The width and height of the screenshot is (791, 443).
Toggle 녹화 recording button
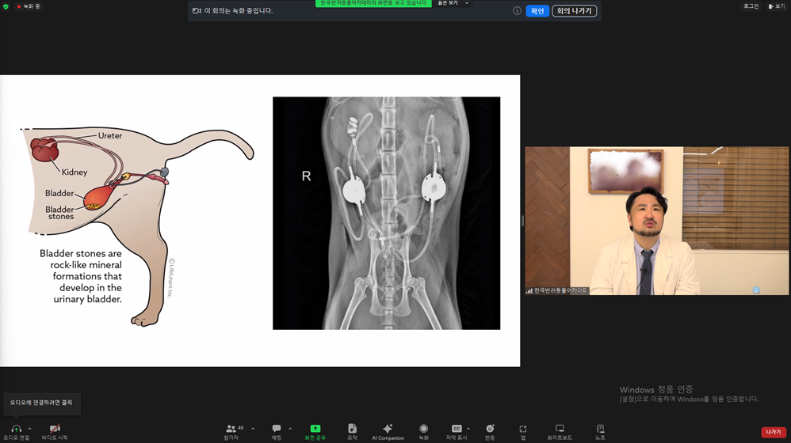point(424,429)
